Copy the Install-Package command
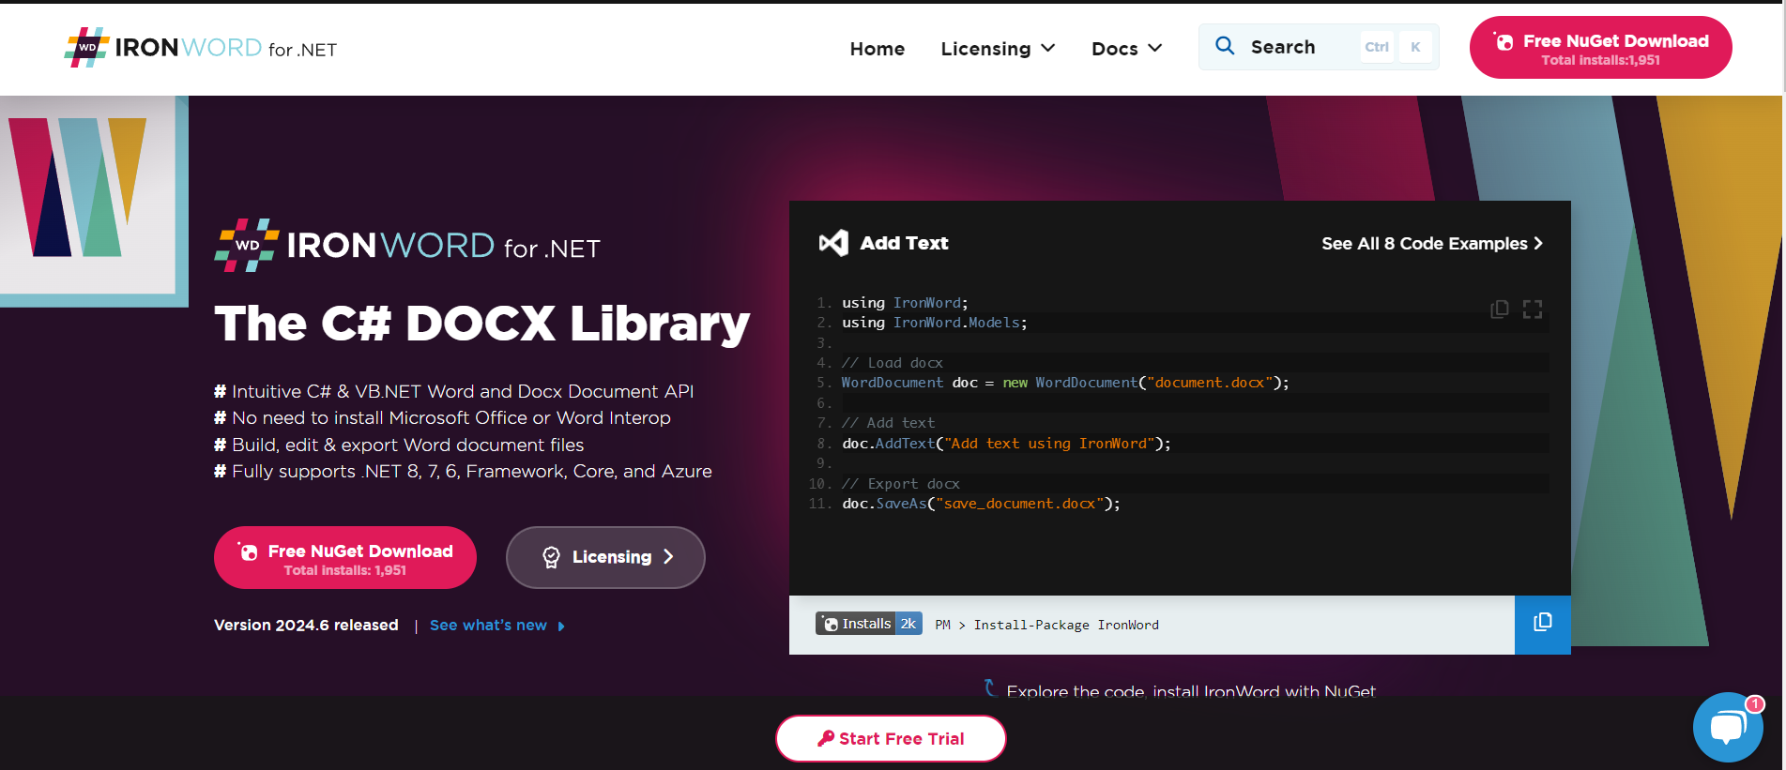 pyautogui.click(x=1542, y=625)
